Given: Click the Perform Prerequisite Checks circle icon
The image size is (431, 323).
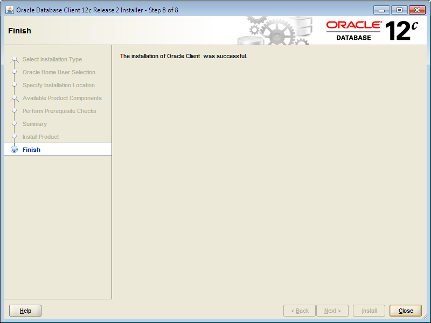Looking at the screenshot, I should 14,111.
